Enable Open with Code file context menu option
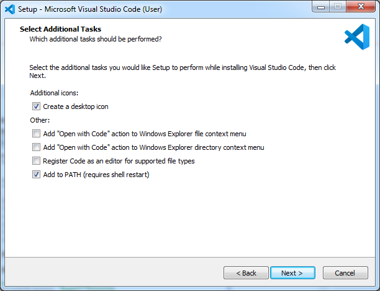The height and width of the screenshot is (291, 380). [x=37, y=134]
